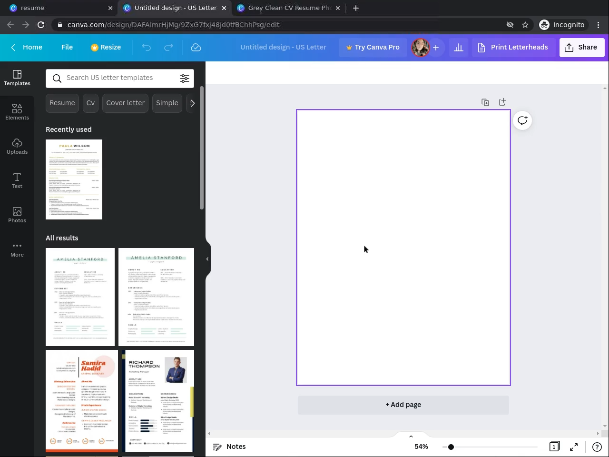Open the More sidebar options

[x=17, y=249]
